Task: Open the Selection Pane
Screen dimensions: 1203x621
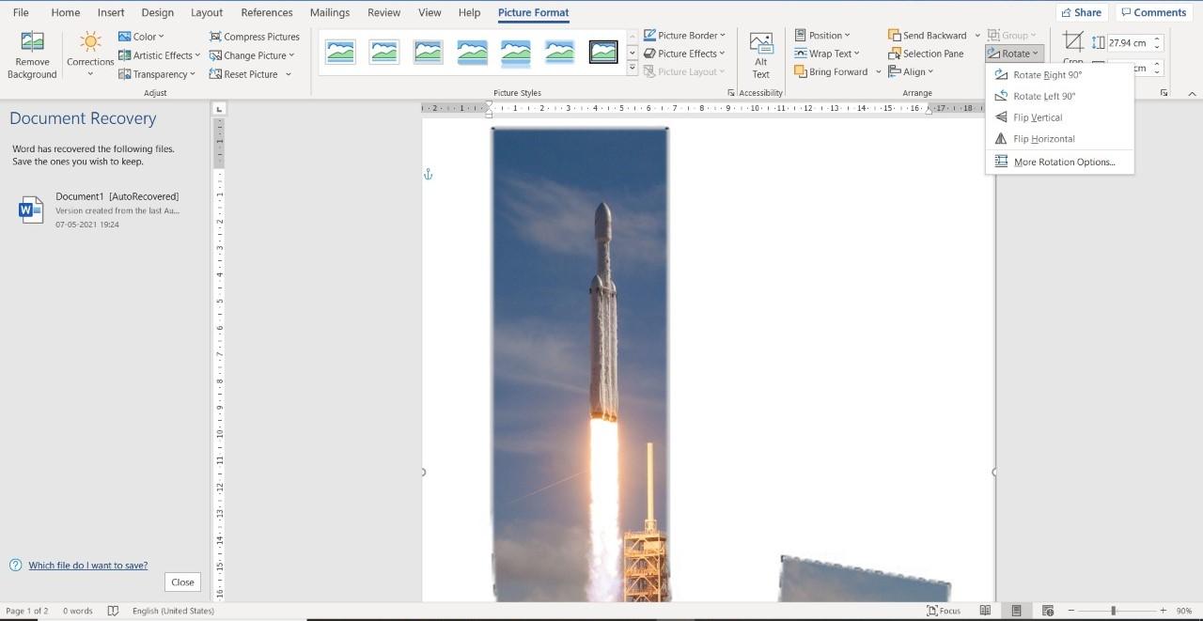Action: 926,54
